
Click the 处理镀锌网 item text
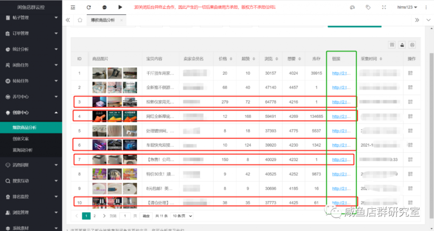coord(160,131)
